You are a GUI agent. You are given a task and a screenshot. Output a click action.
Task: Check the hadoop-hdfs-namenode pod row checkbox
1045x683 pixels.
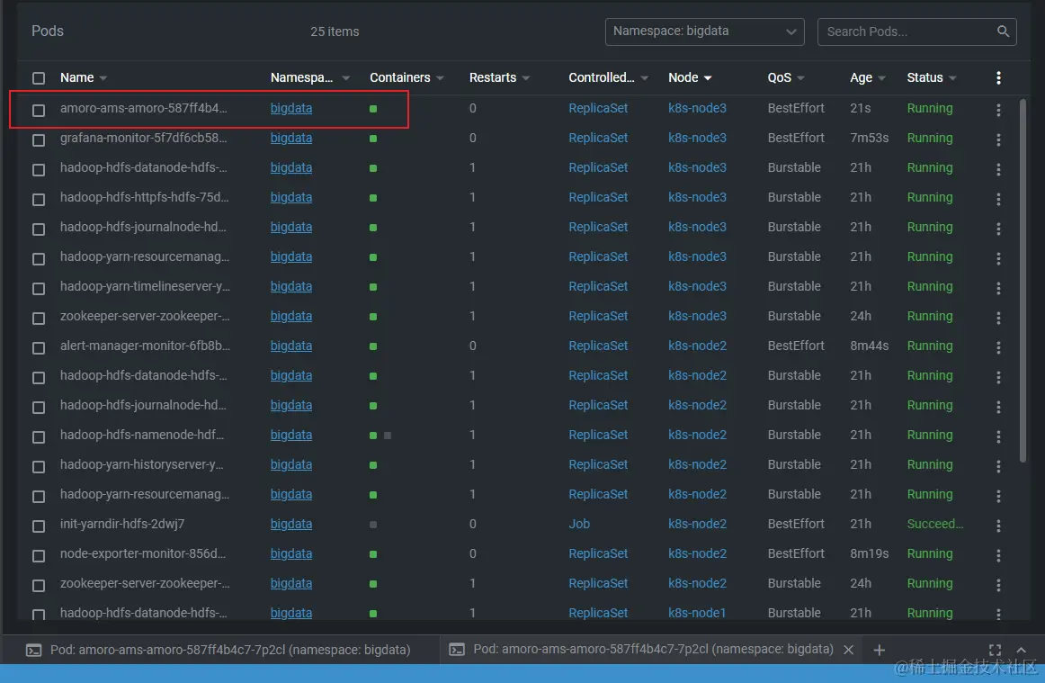pyautogui.click(x=39, y=436)
